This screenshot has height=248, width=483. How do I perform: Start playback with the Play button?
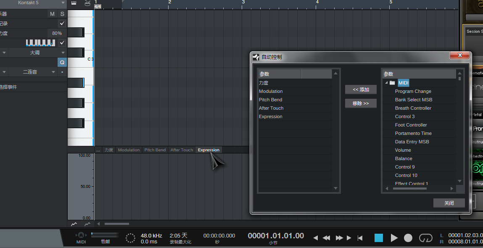point(394,238)
